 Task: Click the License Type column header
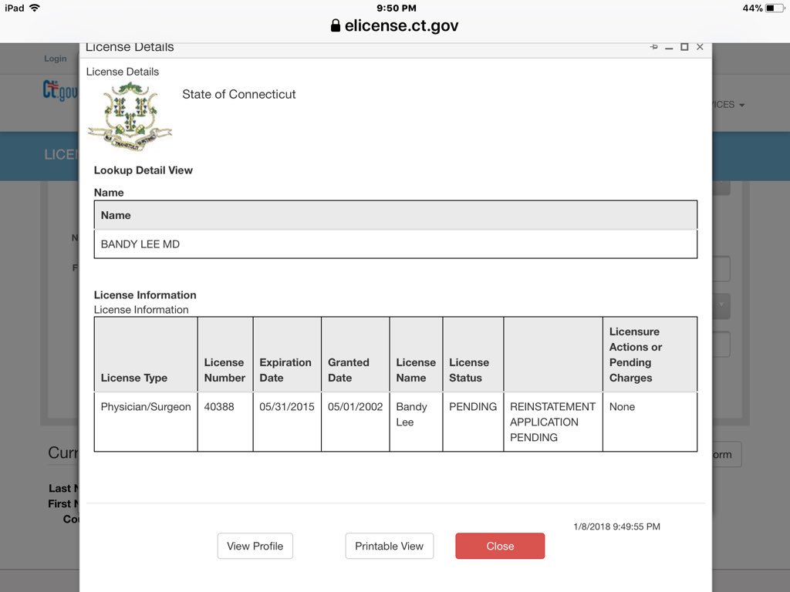point(146,355)
